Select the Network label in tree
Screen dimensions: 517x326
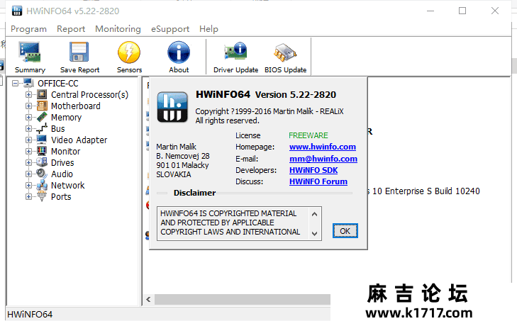(x=67, y=185)
